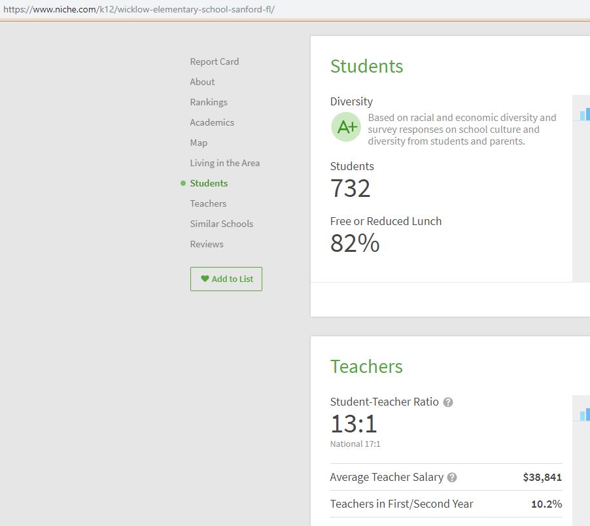Open help icon beside Student-Teacher Ratio

(448, 402)
